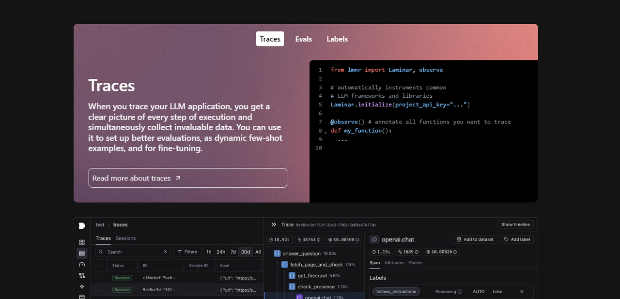The width and height of the screenshot is (620, 299).
Task: Remove the follows_instructions label with the X
Action: [522, 292]
